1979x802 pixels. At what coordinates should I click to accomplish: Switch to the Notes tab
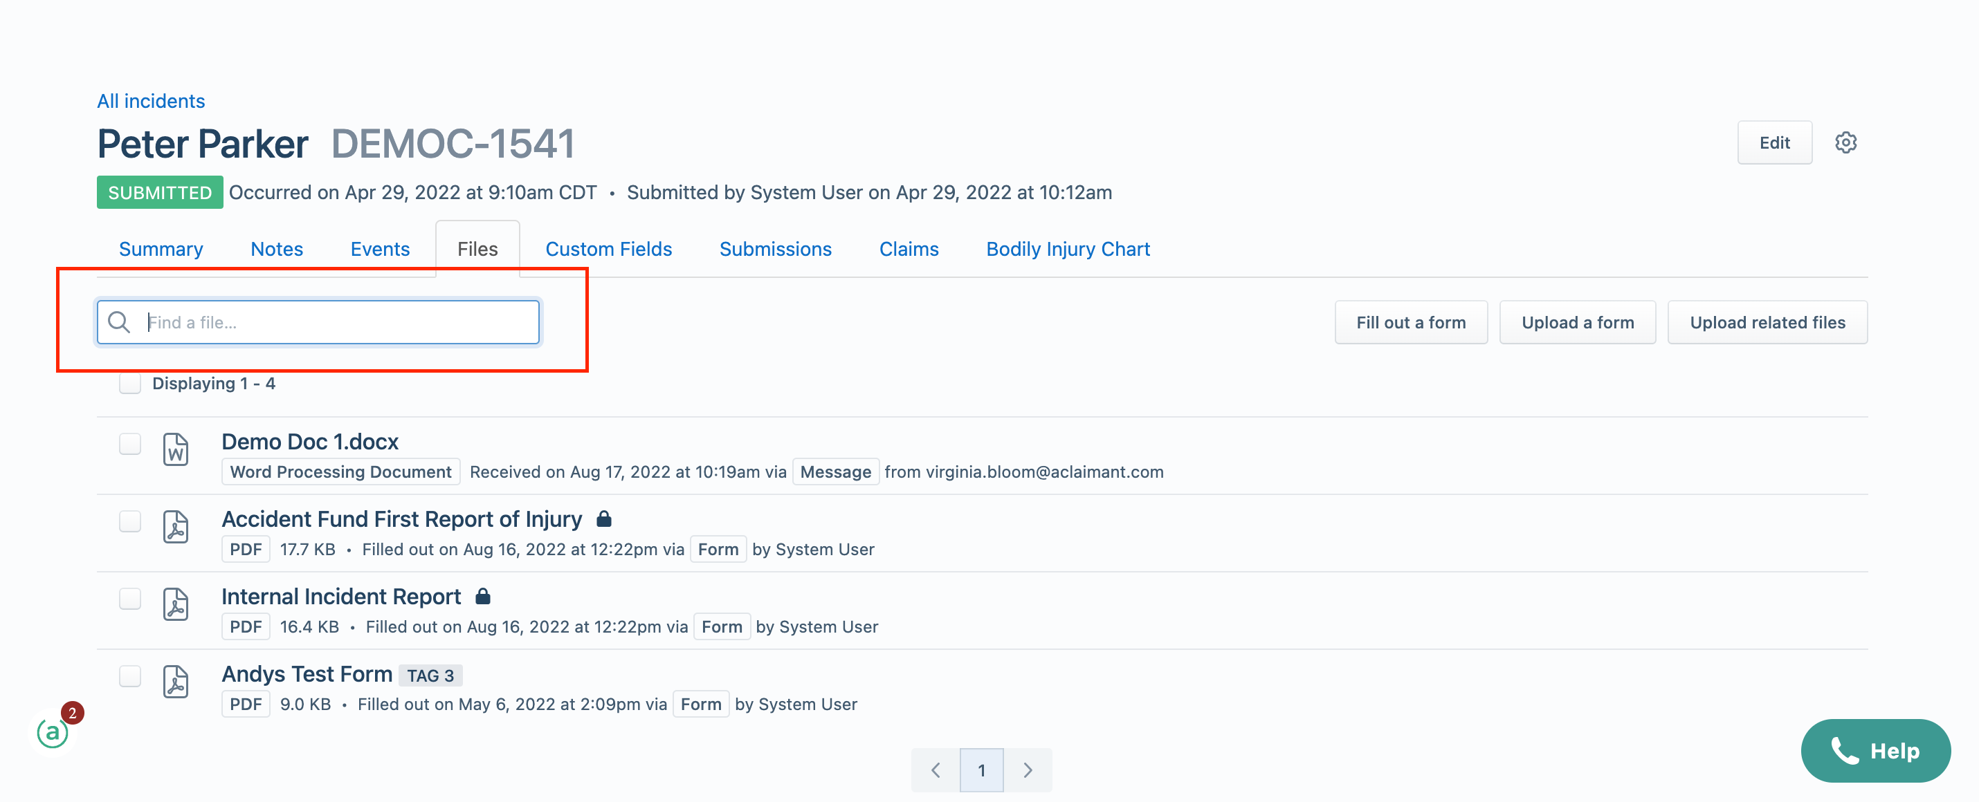tap(277, 250)
